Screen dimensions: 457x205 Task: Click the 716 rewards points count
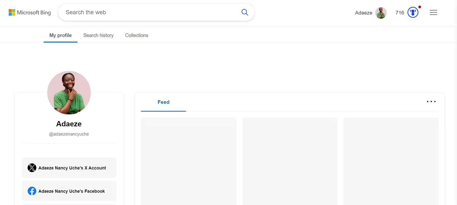click(x=400, y=13)
